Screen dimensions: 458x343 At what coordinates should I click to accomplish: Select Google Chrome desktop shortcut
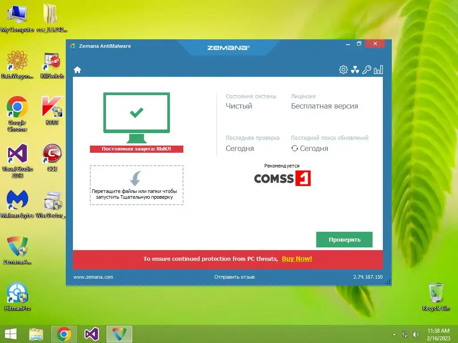[x=17, y=114]
